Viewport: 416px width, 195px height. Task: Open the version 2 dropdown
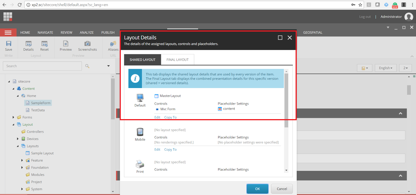pyautogui.click(x=406, y=68)
